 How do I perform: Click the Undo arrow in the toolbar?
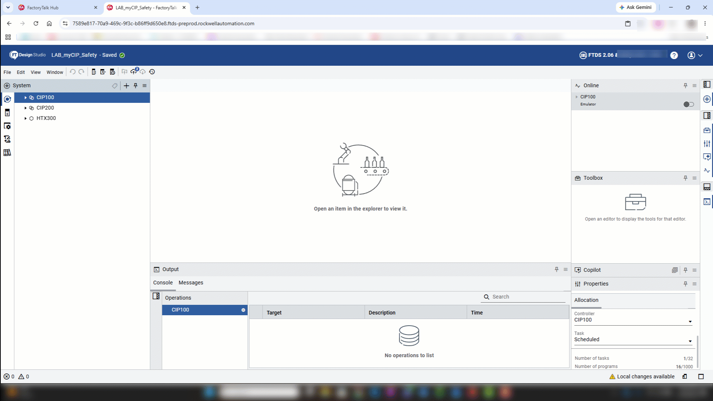tap(72, 72)
